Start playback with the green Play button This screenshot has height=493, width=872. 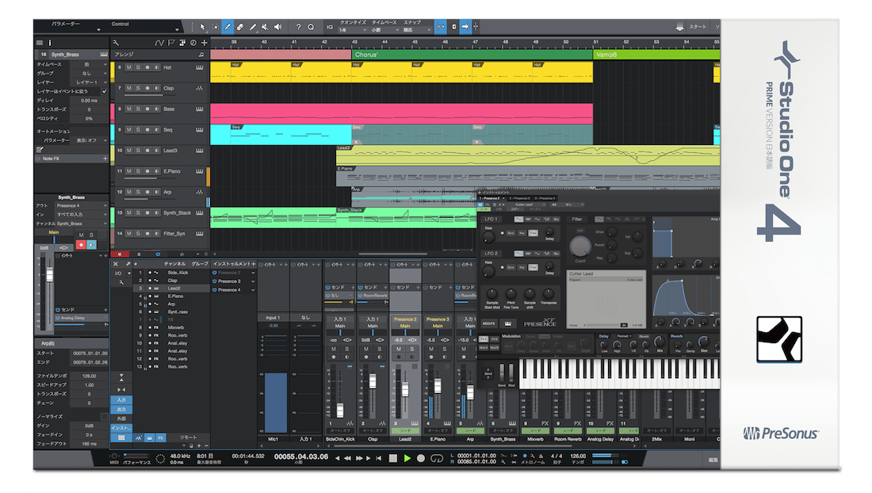407,459
